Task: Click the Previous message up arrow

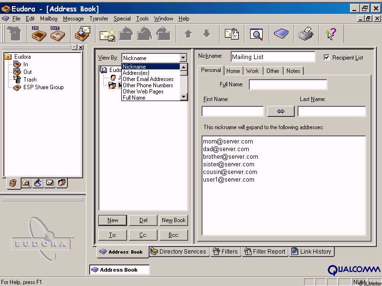Action: coord(188,33)
